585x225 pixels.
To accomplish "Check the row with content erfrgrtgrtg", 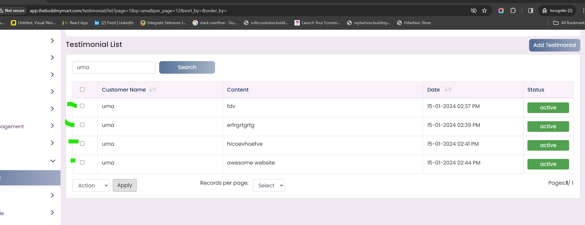I will click(x=82, y=125).
